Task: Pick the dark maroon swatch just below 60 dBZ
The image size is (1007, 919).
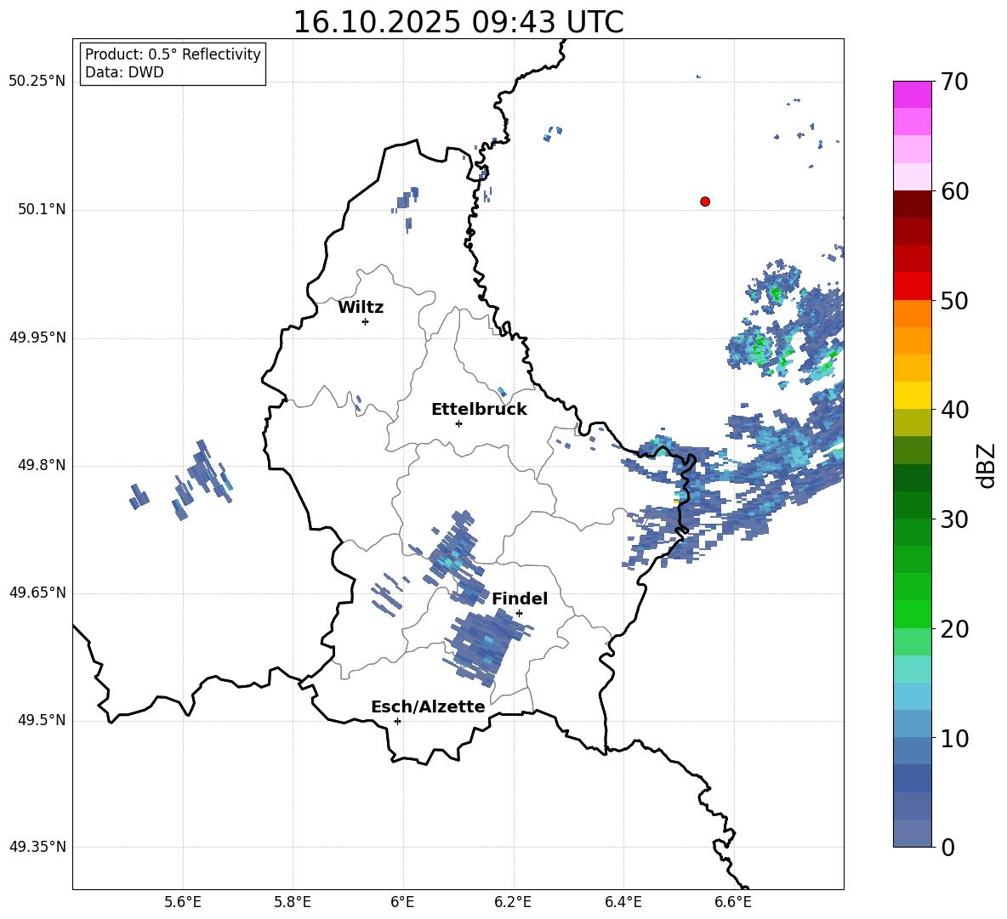Action: 912,204
